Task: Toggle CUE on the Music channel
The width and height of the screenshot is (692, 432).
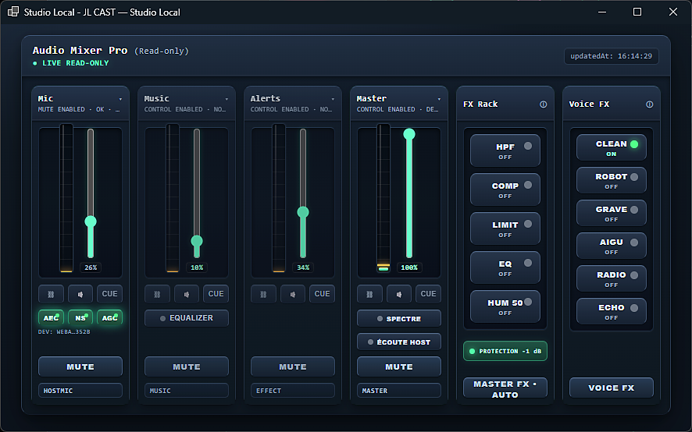Action: [x=216, y=294]
